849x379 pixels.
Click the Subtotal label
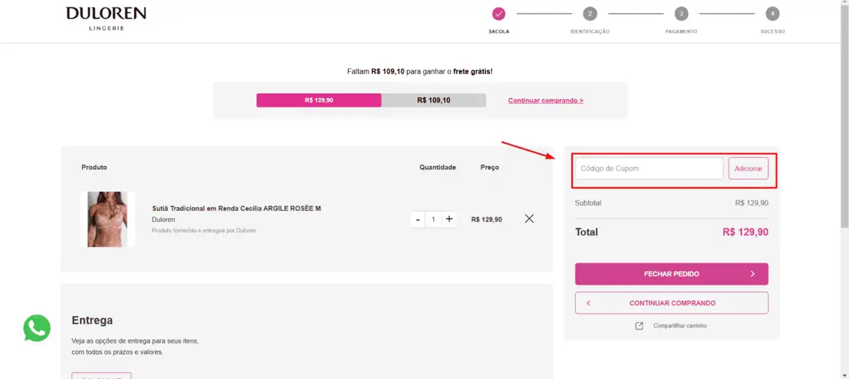coord(588,203)
